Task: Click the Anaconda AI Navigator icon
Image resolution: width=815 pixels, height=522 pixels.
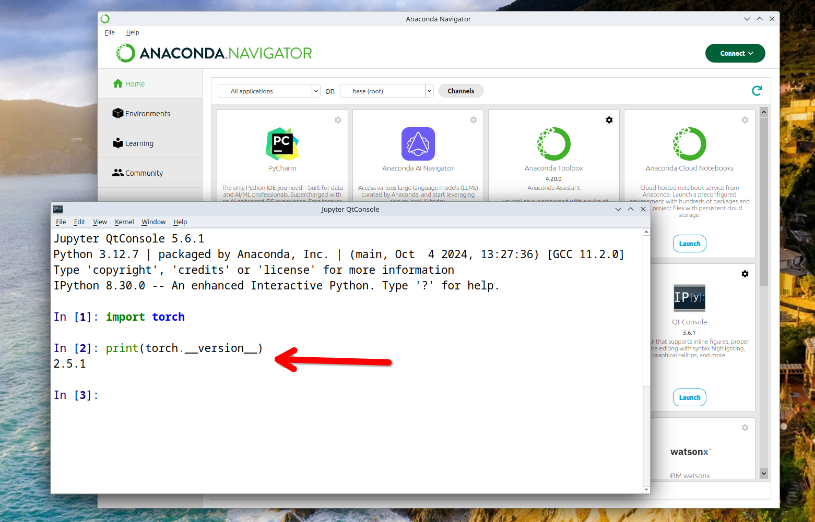Action: [418, 144]
